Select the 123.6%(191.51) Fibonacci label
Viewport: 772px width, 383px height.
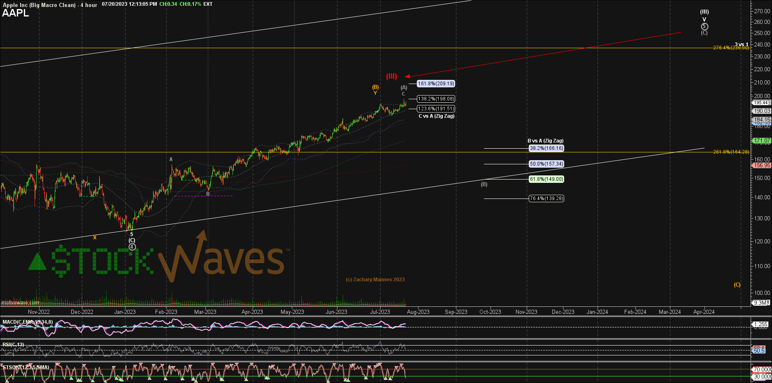[436, 109]
